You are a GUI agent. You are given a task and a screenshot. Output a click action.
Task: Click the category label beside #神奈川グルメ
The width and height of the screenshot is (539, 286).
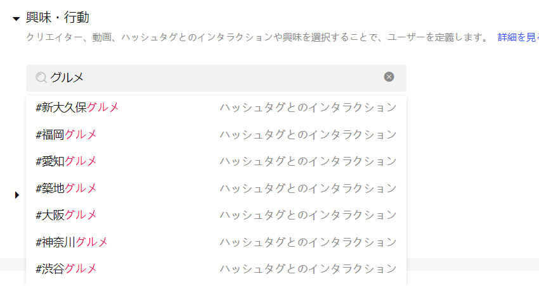tap(308, 242)
